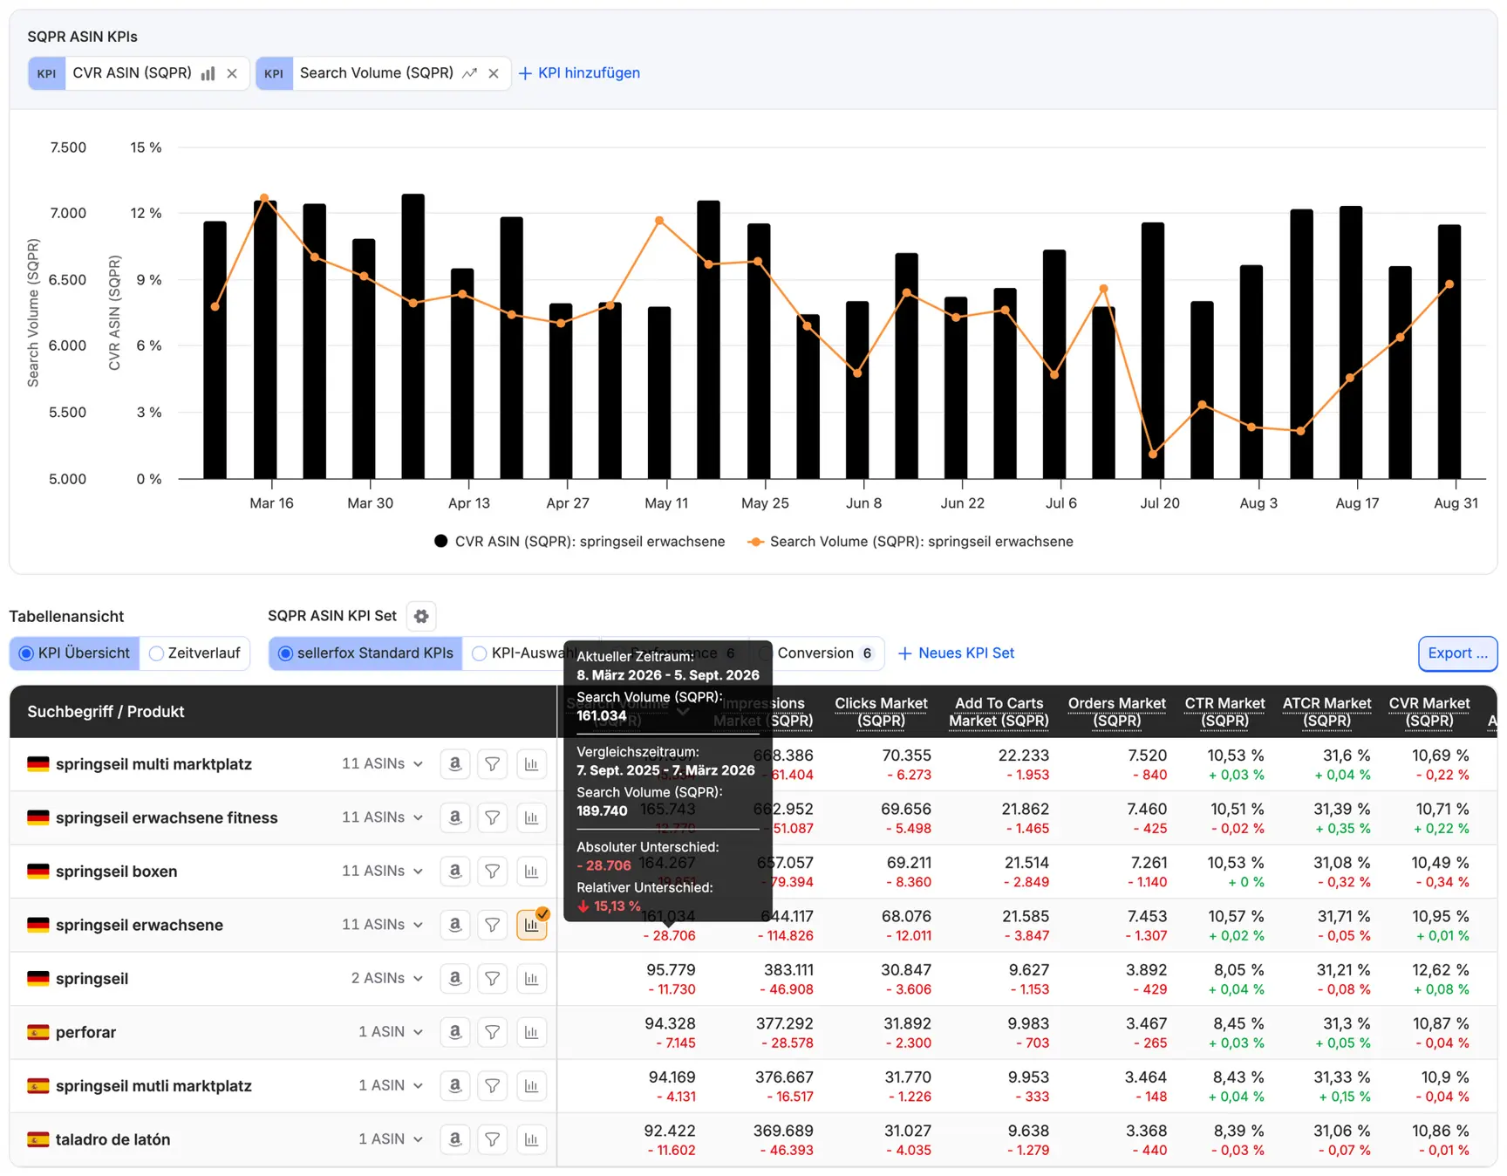
Task: Sort by Orders Market (SQPR) column
Action: pos(1116,712)
